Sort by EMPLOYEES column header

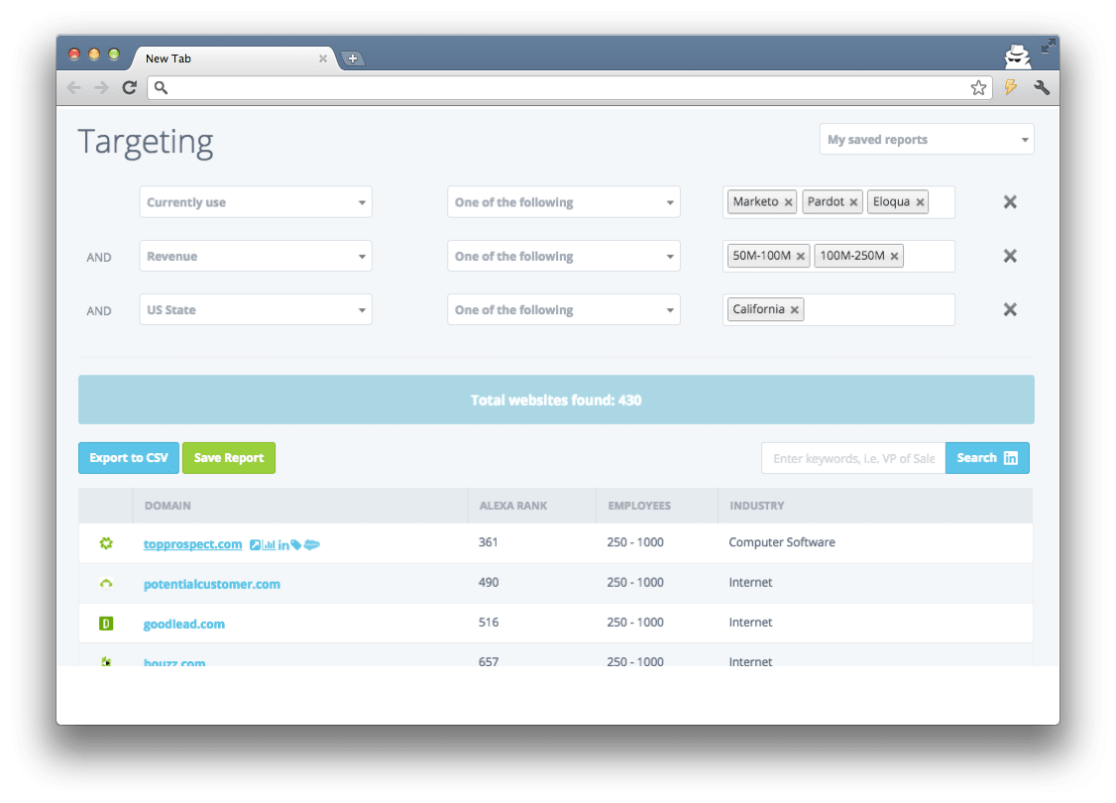pyautogui.click(x=639, y=506)
